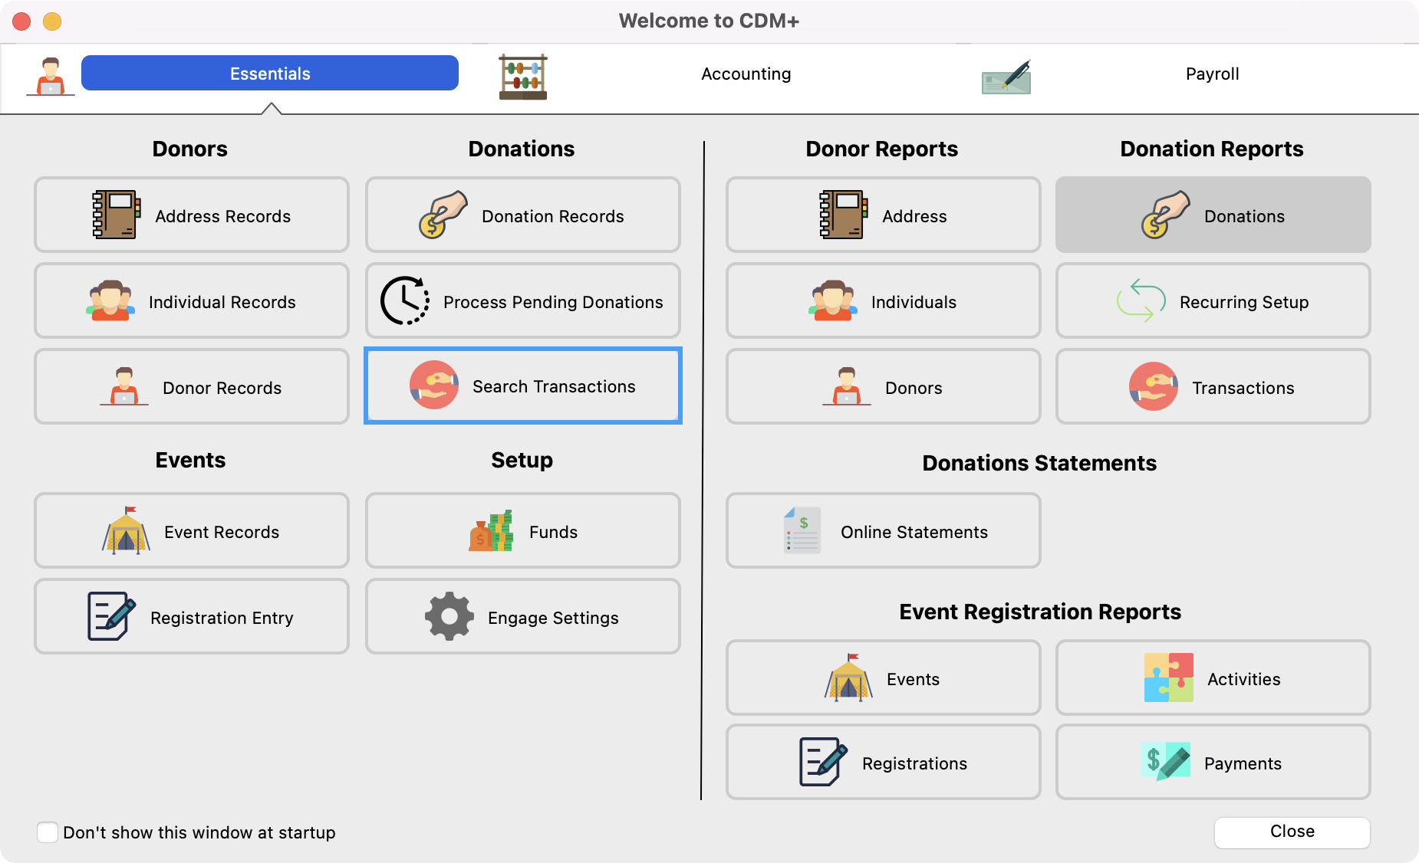
Task: Open Search Transactions
Action: [523, 386]
